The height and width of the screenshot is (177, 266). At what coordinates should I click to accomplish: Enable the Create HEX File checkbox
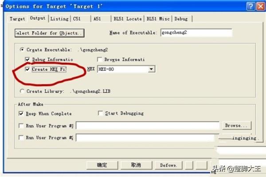27,69
